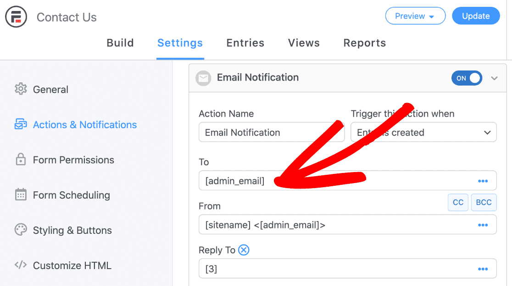Click the Formidable Forms logo icon
The height and width of the screenshot is (286, 512).
coord(16,16)
